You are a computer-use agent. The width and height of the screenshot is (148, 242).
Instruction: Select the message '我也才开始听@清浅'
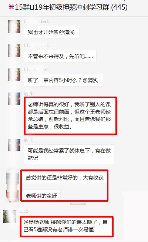(x=51, y=32)
